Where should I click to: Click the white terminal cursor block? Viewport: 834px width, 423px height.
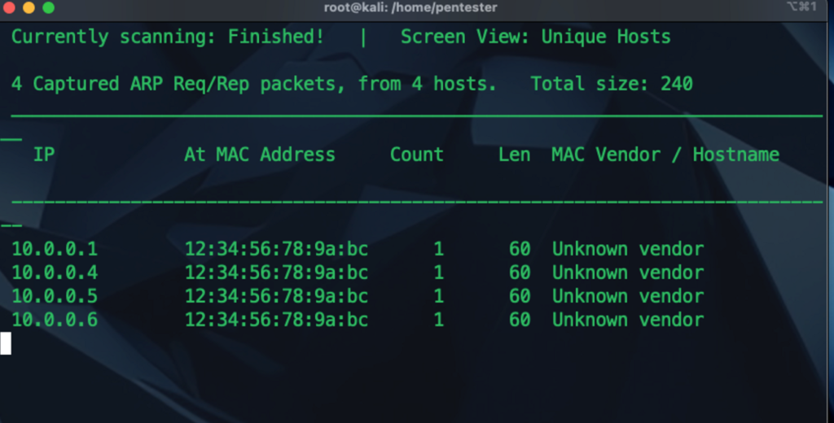pyautogui.click(x=6, y=343)
